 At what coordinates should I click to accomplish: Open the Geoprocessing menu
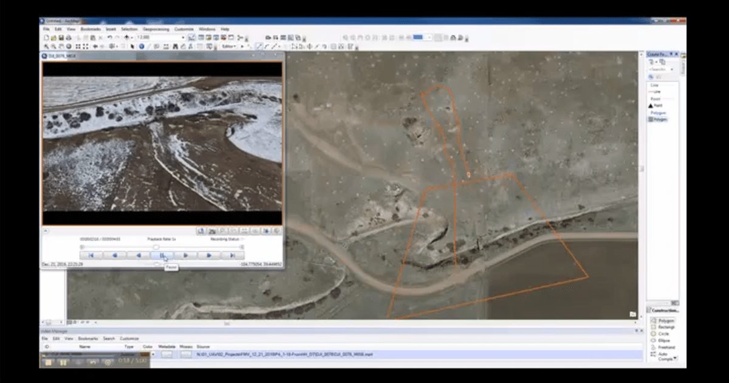(156, 29)
